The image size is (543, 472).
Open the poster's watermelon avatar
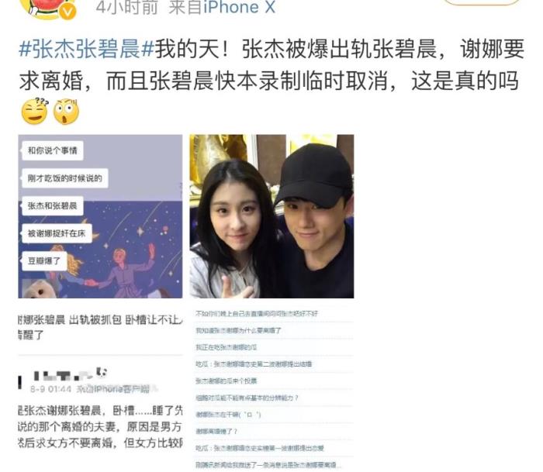point(47,9)
